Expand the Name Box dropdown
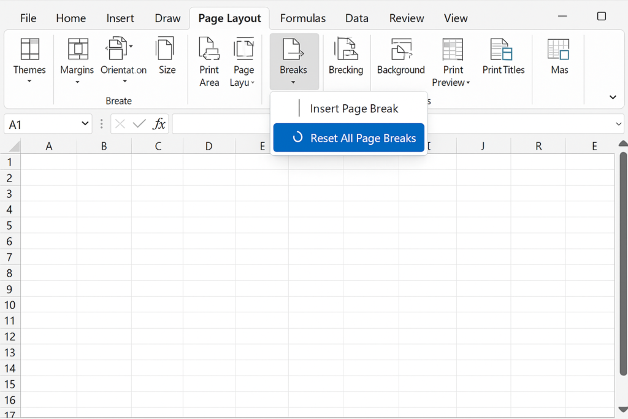 click(85, 124)
